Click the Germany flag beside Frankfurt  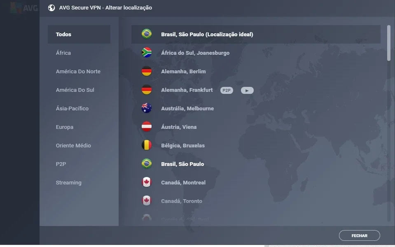pyautogui.click(x=147, y=90)
